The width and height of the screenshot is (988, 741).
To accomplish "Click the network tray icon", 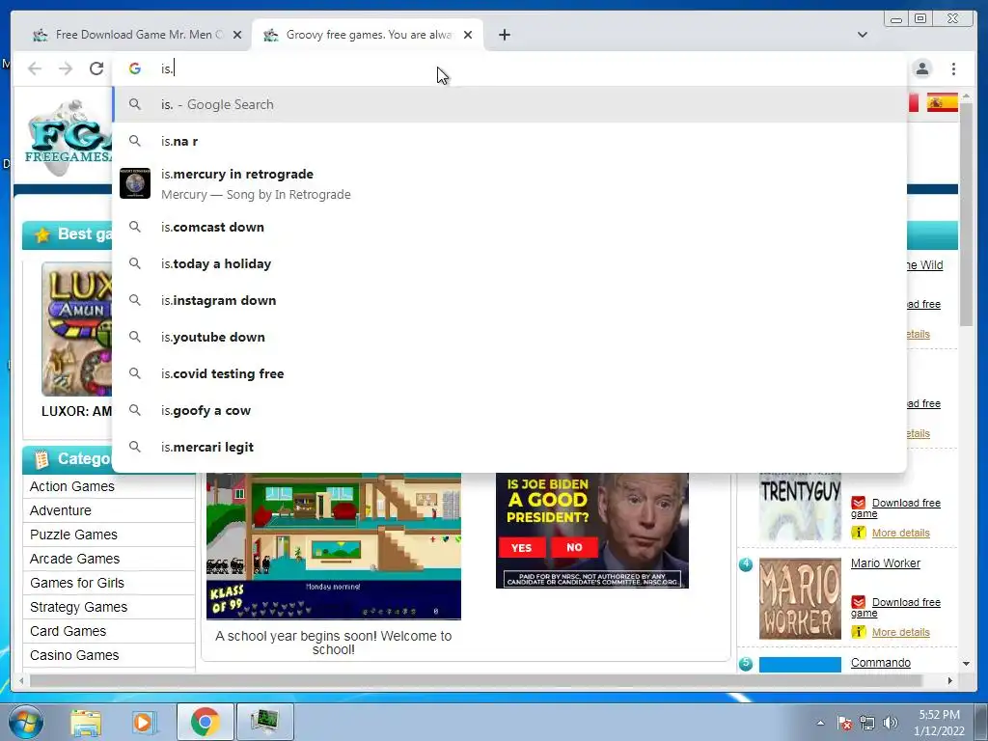I will pos(867,723).
